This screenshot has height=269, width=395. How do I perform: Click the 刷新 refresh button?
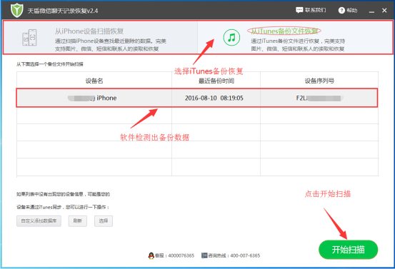point(78,221)
